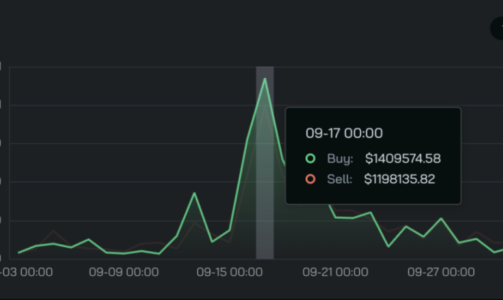The width and height of the screenshot is (503, 300).
Task: Click the green line's sharp dip between 09-21 and 09-27
Action: pyautogui.click(x=388, y=246)
